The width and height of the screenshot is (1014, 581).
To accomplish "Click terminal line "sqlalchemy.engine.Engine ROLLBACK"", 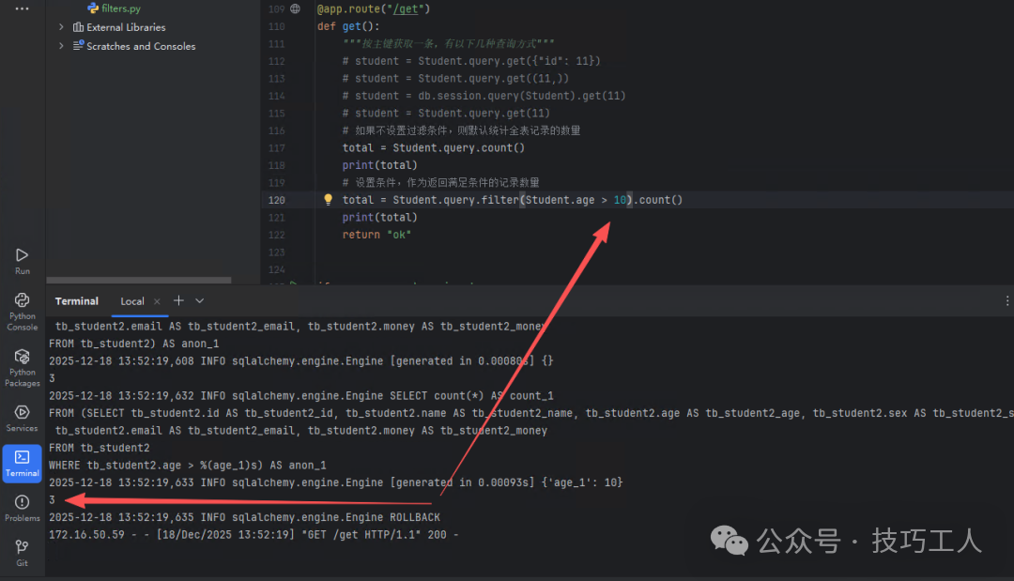I will tap(244, 518).
